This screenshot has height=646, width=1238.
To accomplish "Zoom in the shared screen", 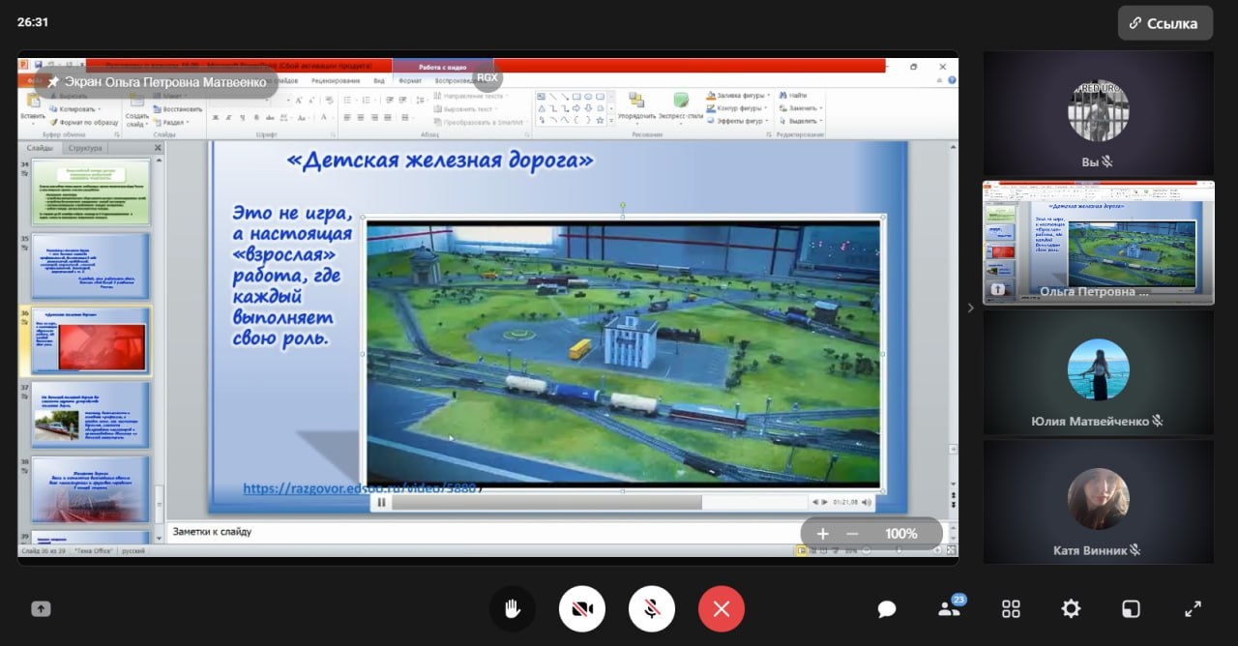I will click(x=823, y=534).
